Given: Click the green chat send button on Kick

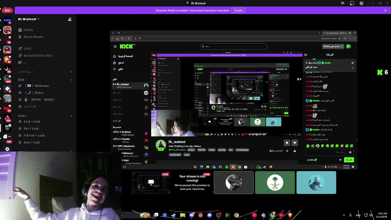Looking at the screenshot, I should (x=349, y=160).
